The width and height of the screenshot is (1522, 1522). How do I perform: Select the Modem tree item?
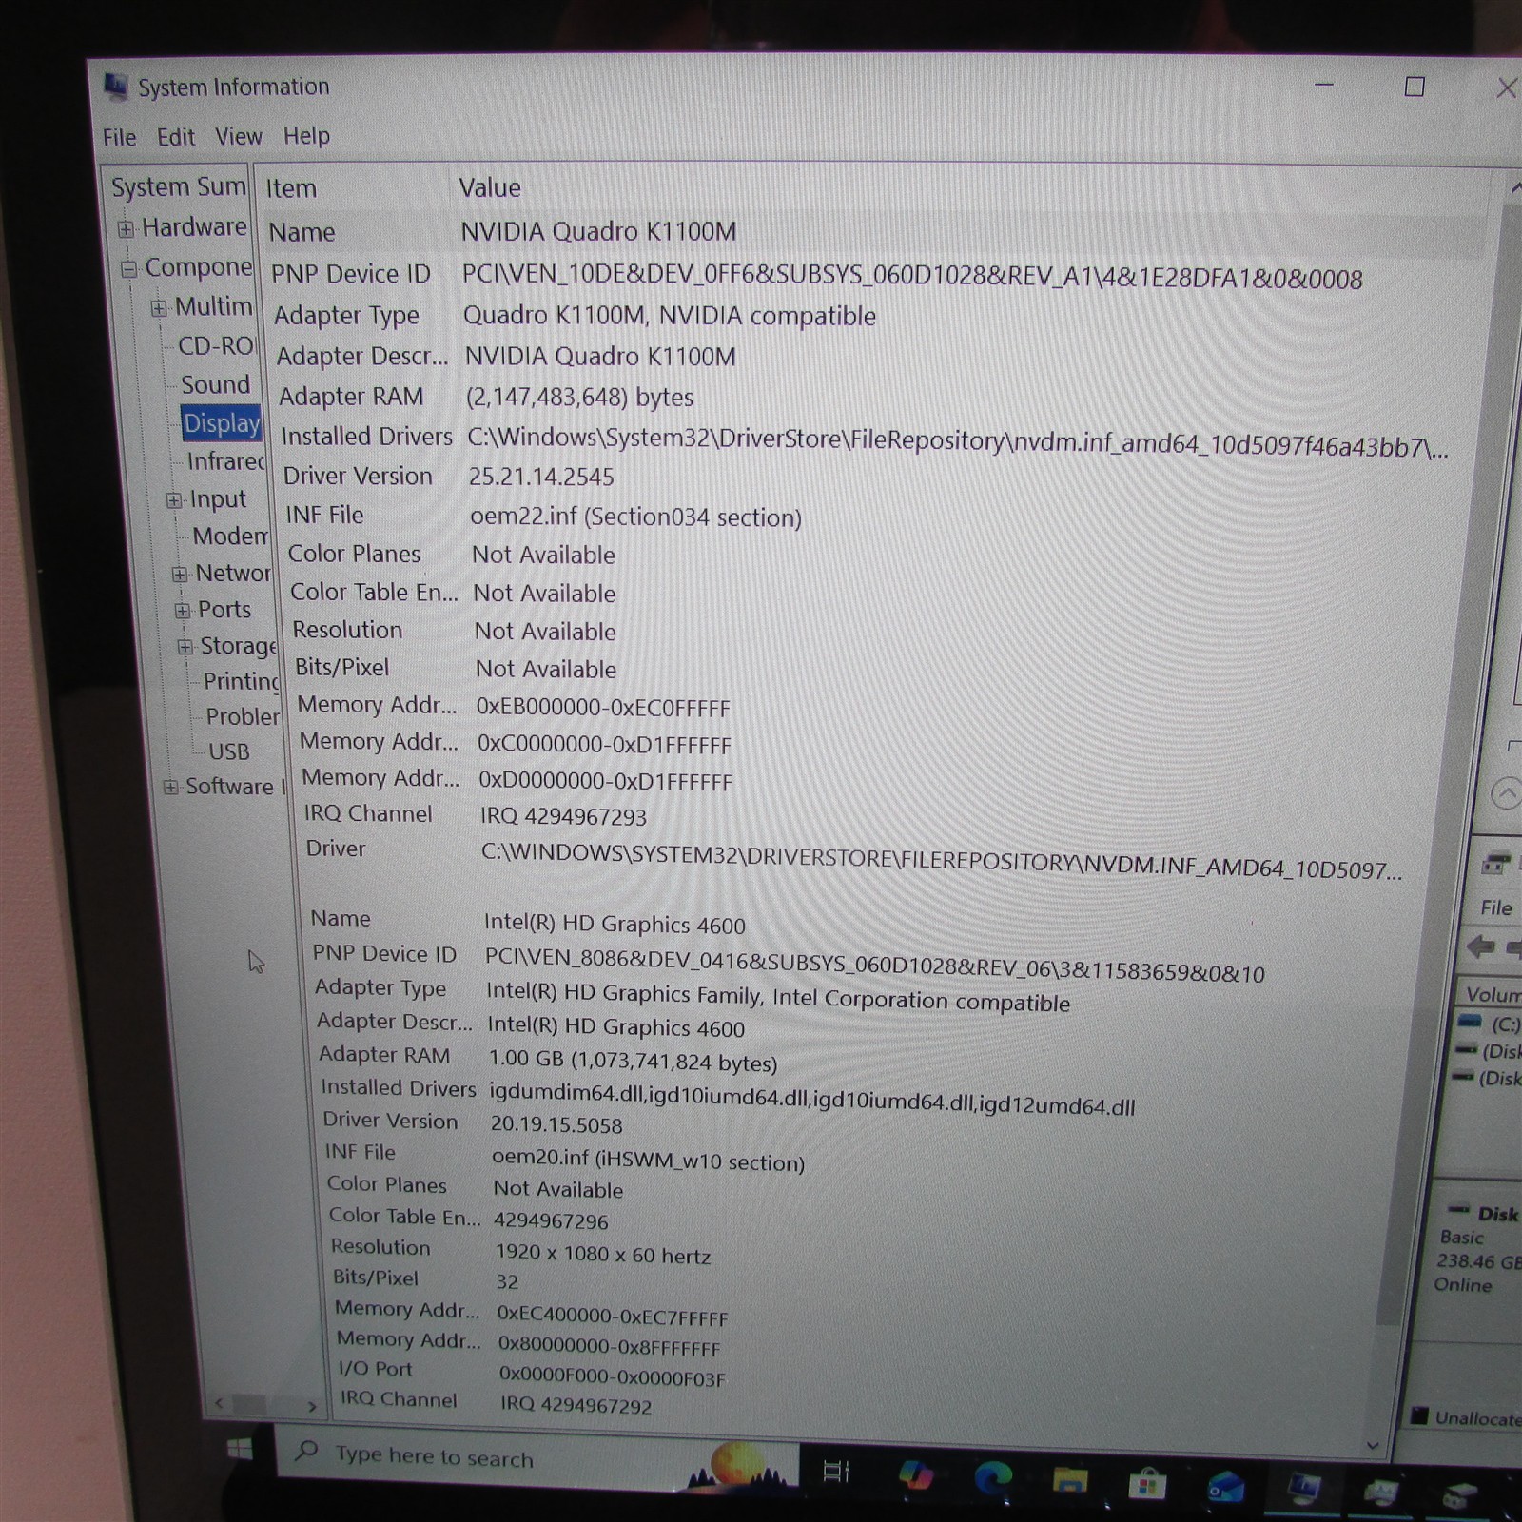[x=231, y=537]
